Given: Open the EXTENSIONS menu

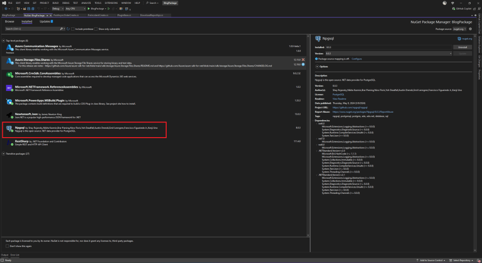Looking at the screenshot, I should (x=111, y=3).
